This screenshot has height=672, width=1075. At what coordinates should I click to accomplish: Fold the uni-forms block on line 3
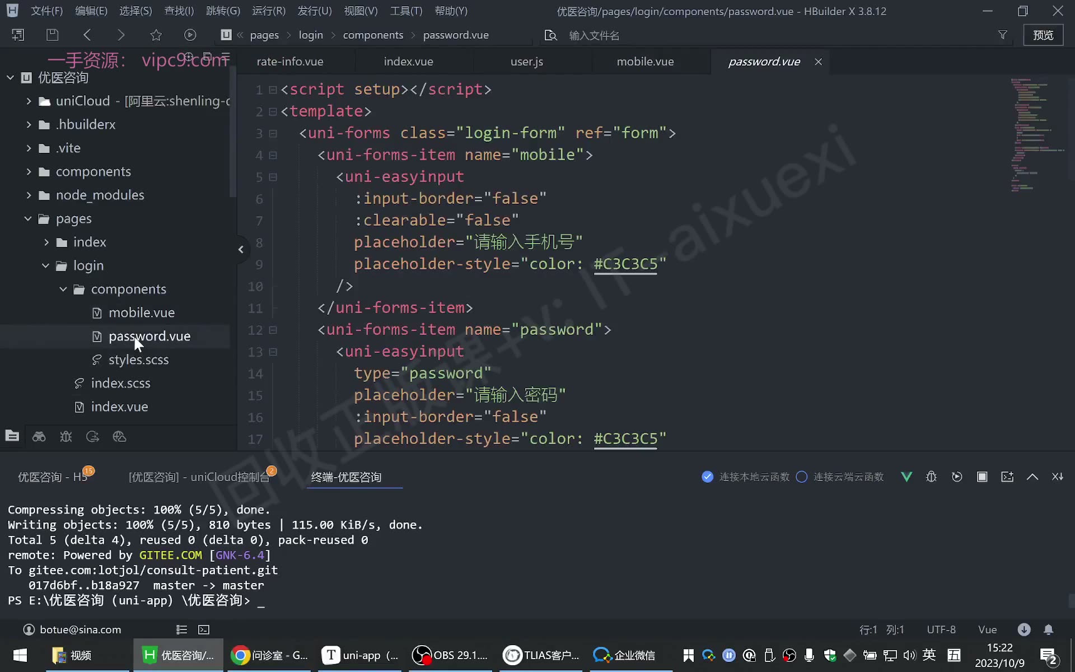pos(273,133)
